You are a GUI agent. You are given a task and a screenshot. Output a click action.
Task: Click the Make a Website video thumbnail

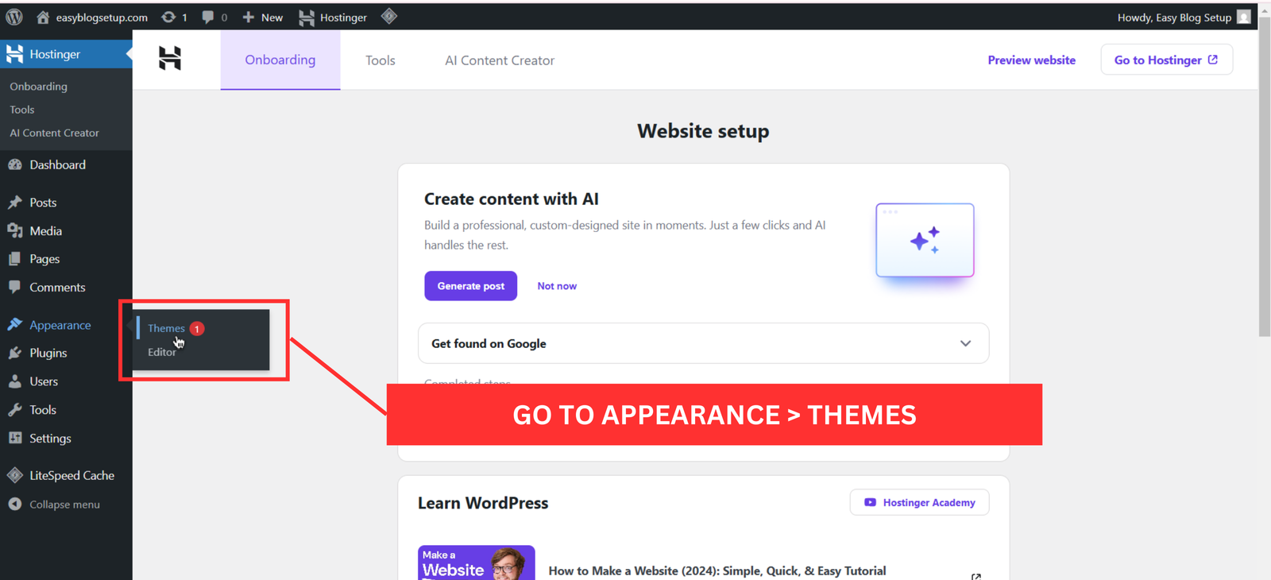[x=476, y=563]
